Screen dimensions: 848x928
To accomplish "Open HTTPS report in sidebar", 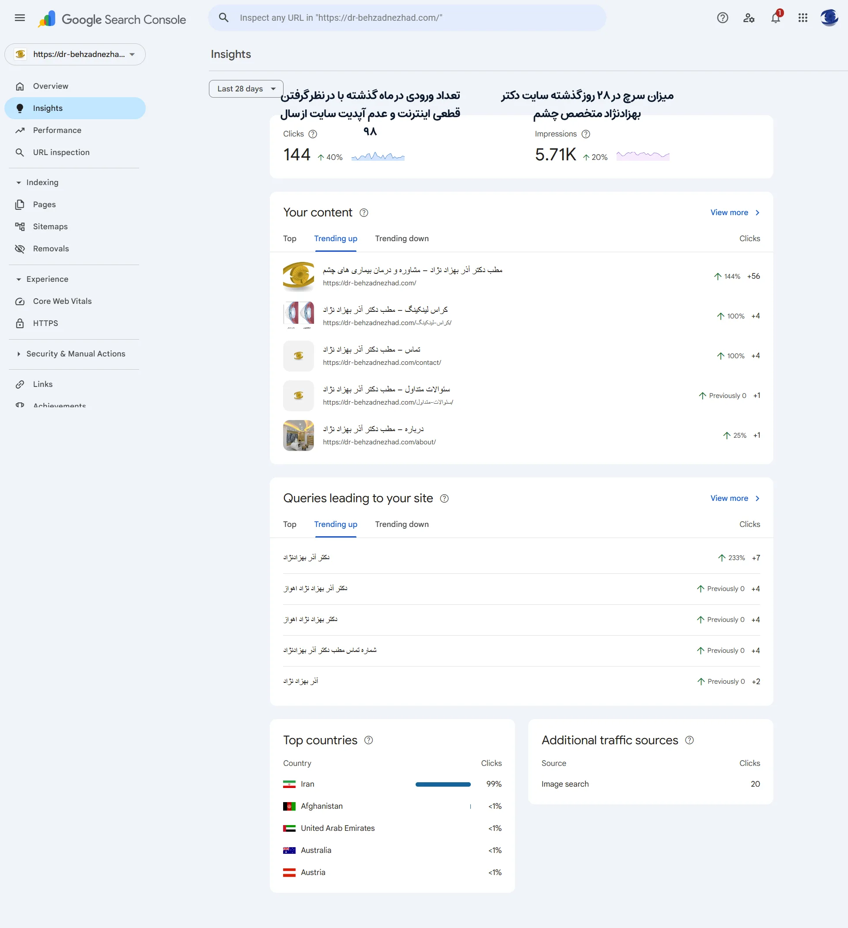I will coord(75,324).
